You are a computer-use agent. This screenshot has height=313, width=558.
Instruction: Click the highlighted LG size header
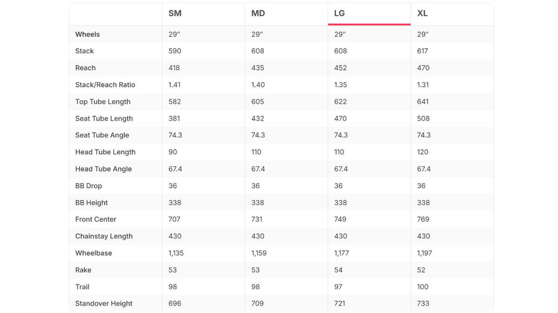coord(339,13)
